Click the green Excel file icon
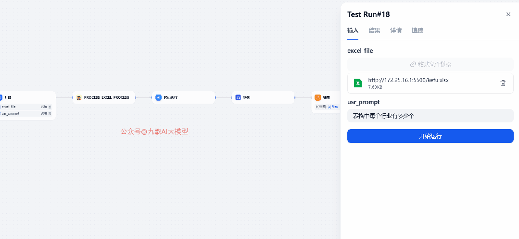Viewport: 519px width, 239px height. tap(358, 83)
